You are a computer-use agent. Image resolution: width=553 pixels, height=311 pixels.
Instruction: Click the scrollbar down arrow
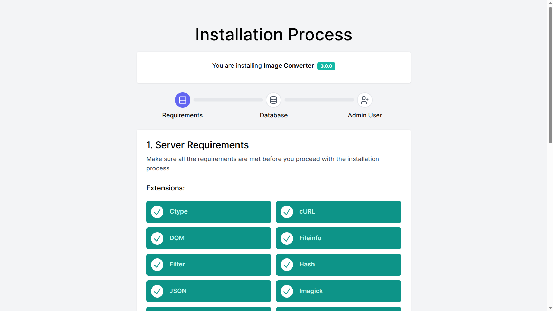[x=550, y=308]
